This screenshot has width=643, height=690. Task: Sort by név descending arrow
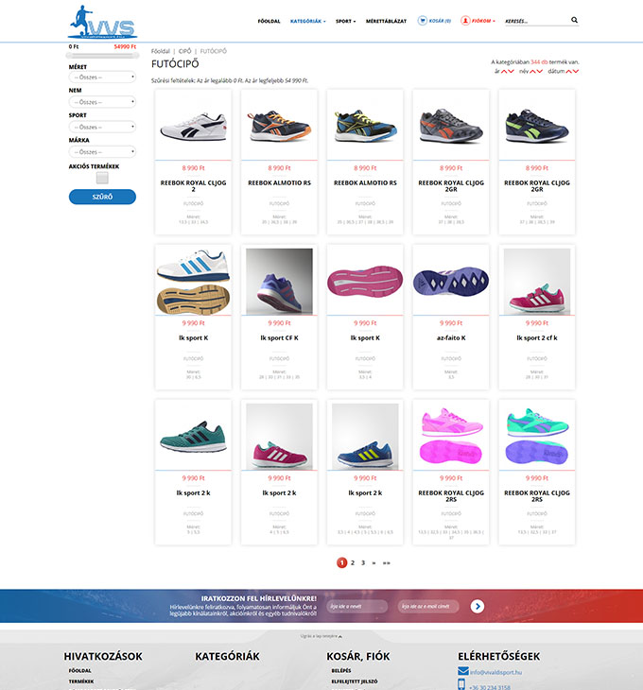pos(539,71)
